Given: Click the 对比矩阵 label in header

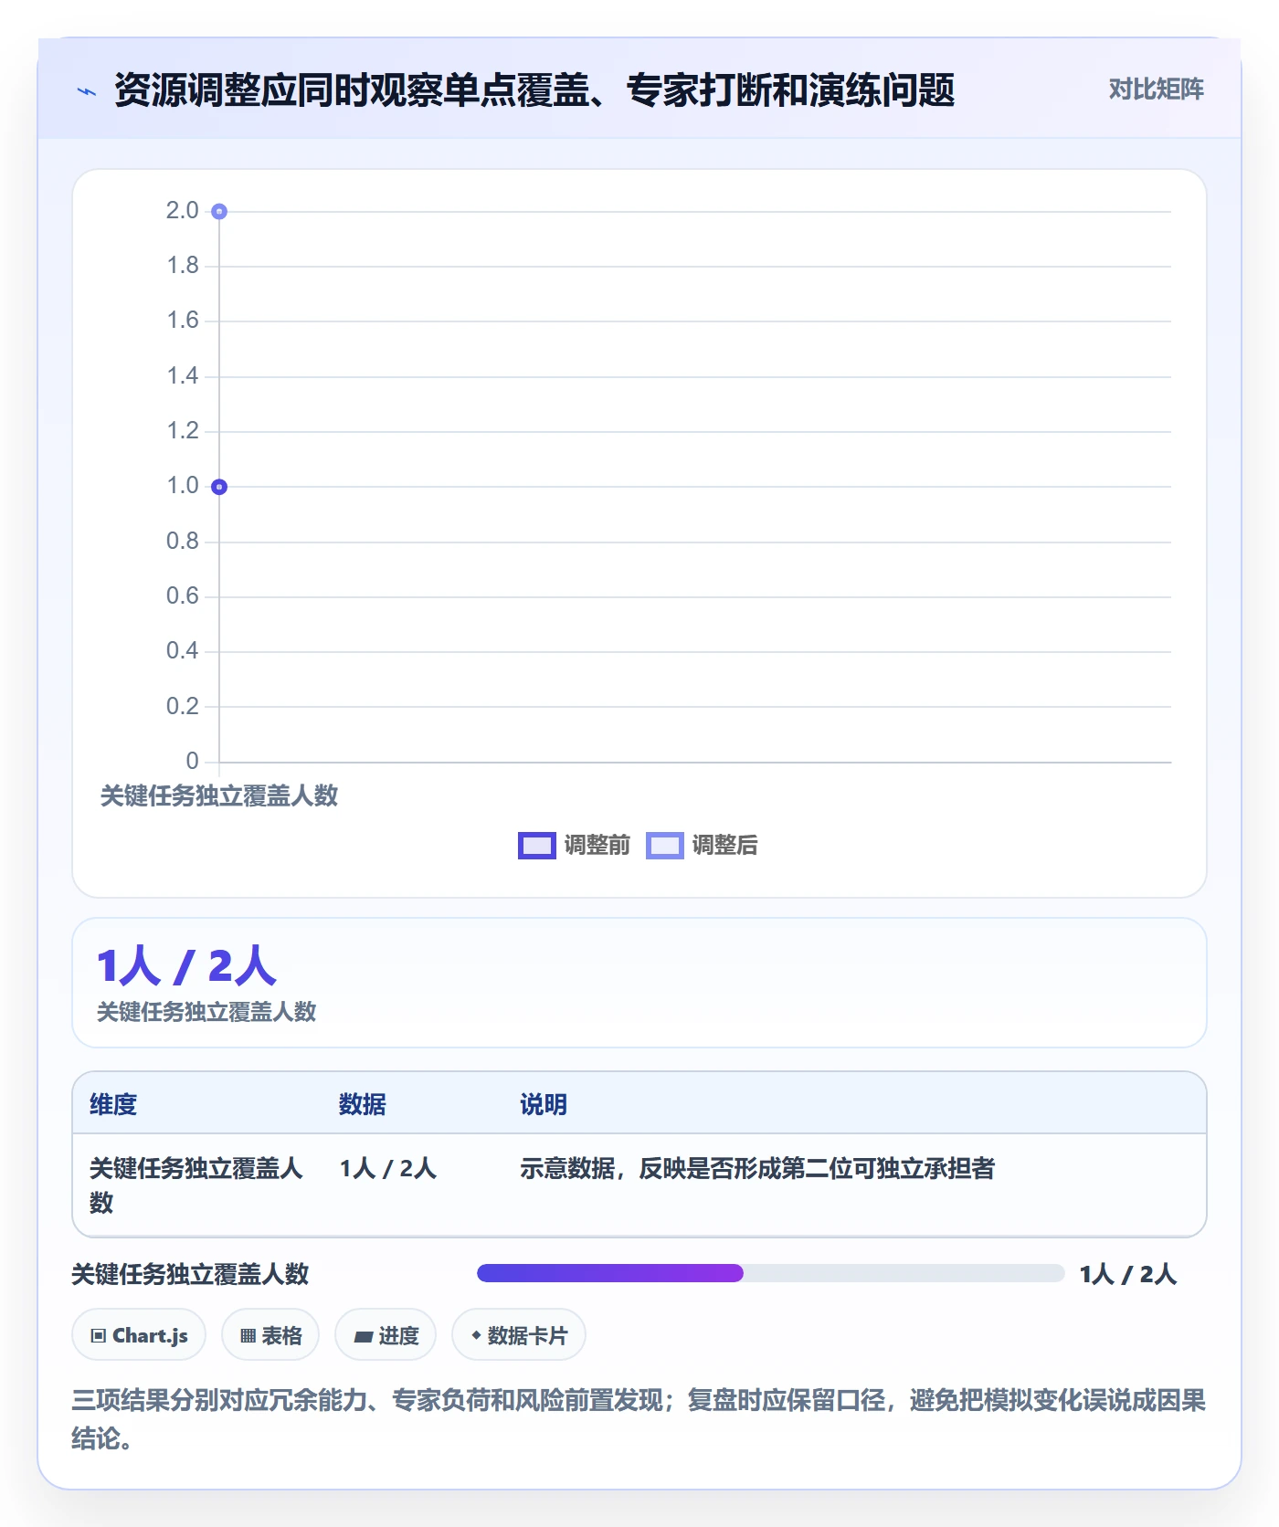Looking at the screenshot, I should pyautogui.click(x=1156, y=90).
